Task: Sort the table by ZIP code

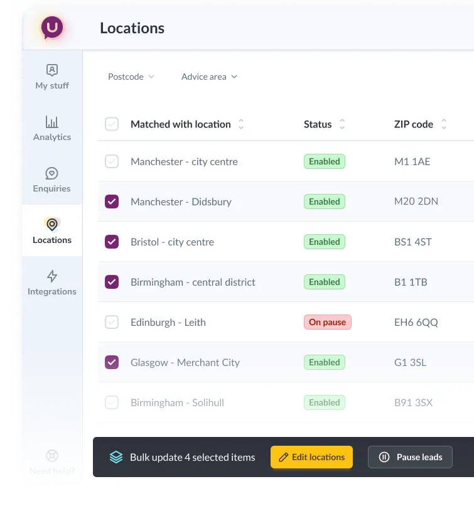Action: [x=444, y=124]
